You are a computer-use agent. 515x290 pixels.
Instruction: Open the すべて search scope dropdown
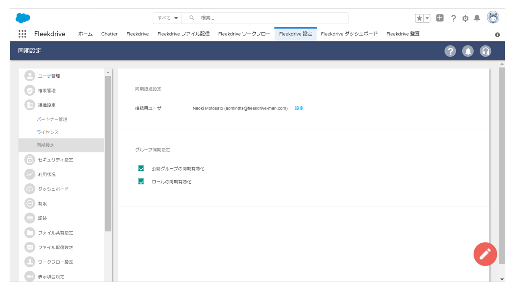[x=167, y=18]
